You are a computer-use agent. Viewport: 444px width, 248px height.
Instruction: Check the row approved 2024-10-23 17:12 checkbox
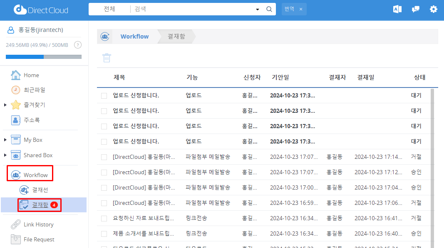[104, 173]
